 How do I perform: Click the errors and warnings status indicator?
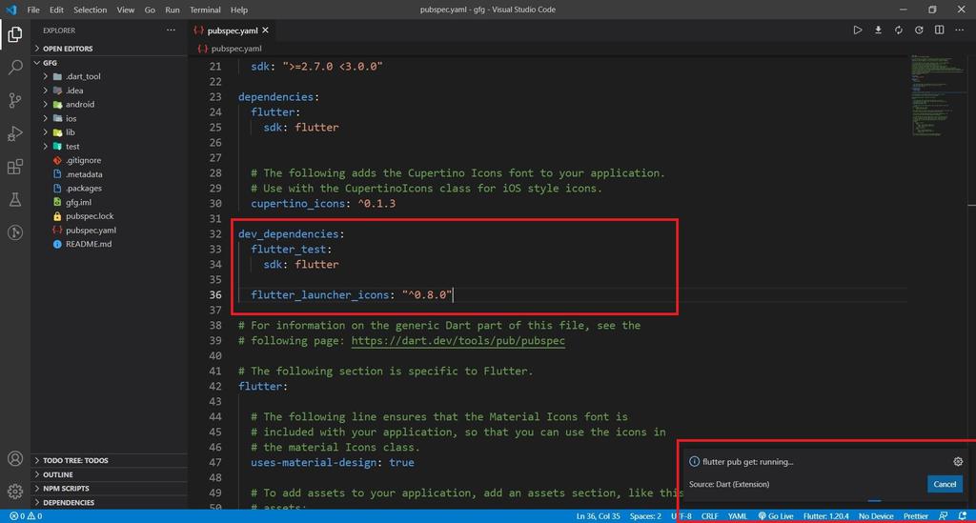pyautogui.click(x=26, y=516)
